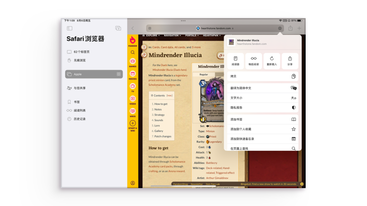367x206 pixels.
Task: Switch to the Regular card tab
Action: pos(204,75)
